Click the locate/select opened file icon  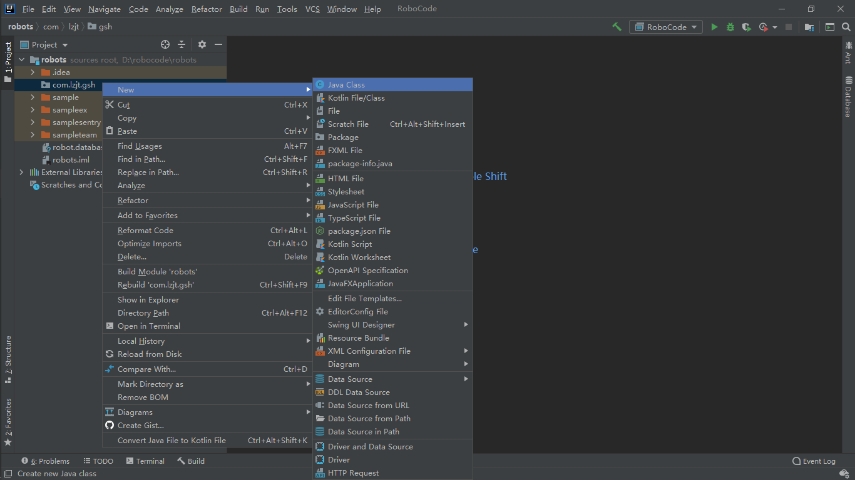tap(165, 44)
